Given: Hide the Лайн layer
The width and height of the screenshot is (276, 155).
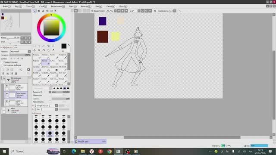Looking at the screenshot, I should click(x=7, y=86).
